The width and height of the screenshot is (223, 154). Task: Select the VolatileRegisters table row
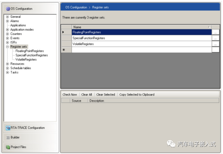[x=142, y=44]
